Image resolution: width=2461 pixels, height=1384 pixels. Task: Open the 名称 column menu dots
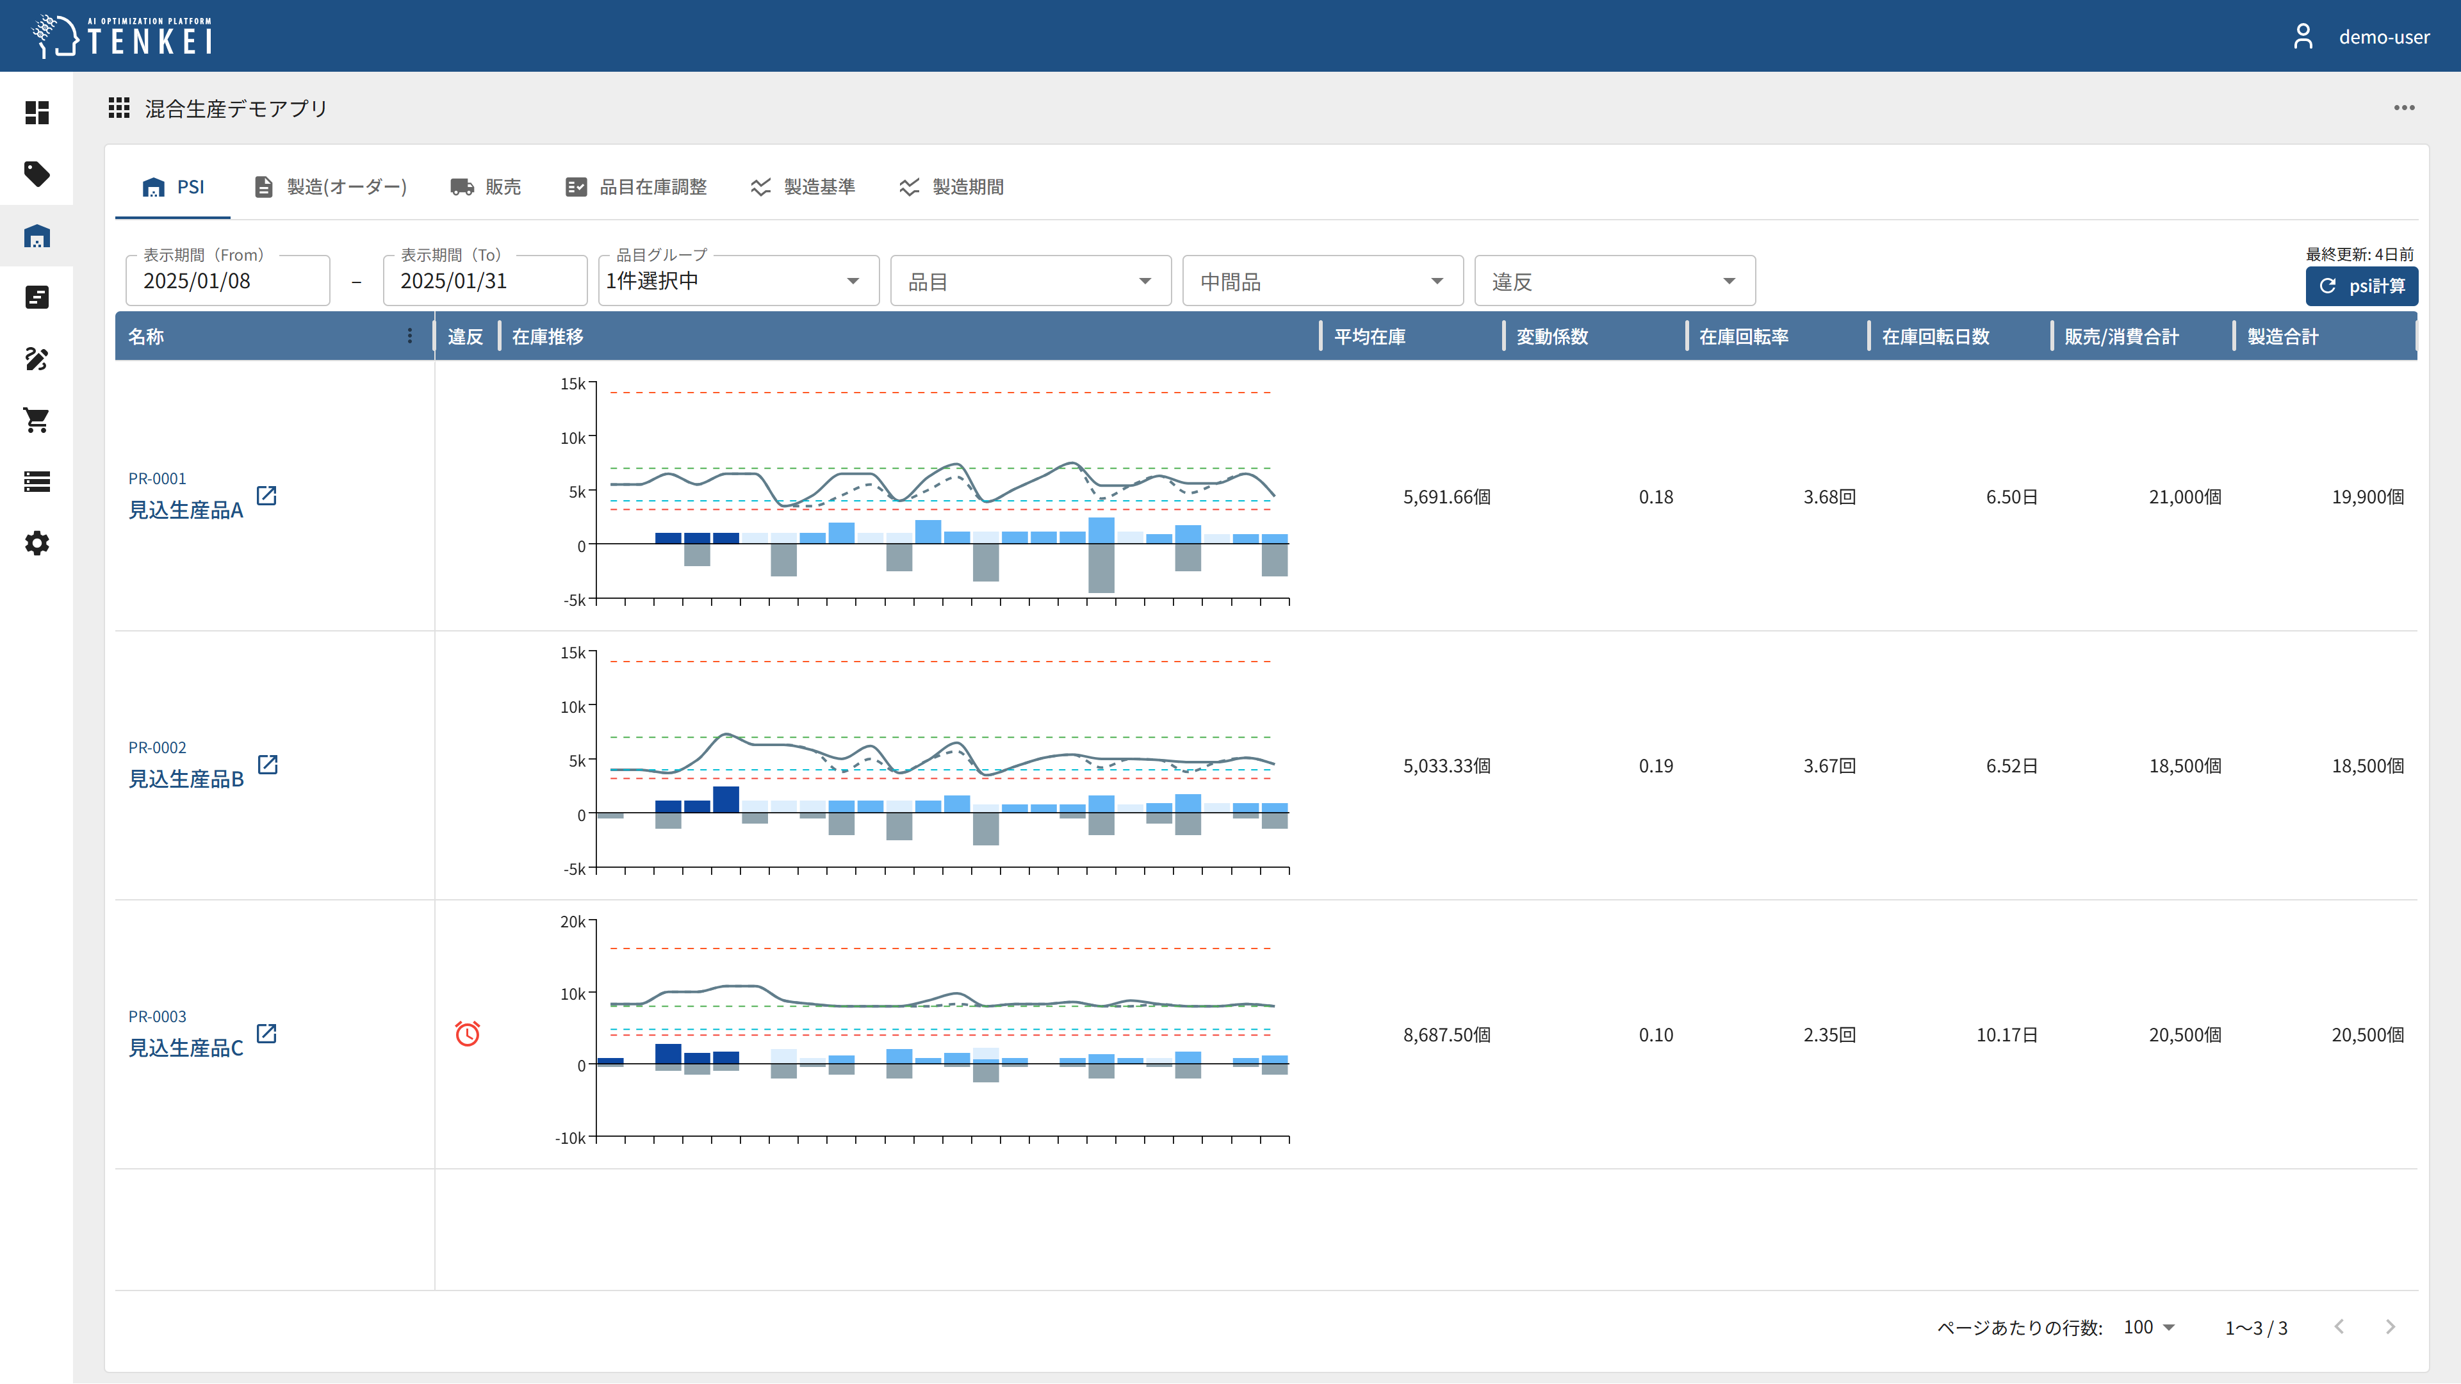(x=410, y=336)
